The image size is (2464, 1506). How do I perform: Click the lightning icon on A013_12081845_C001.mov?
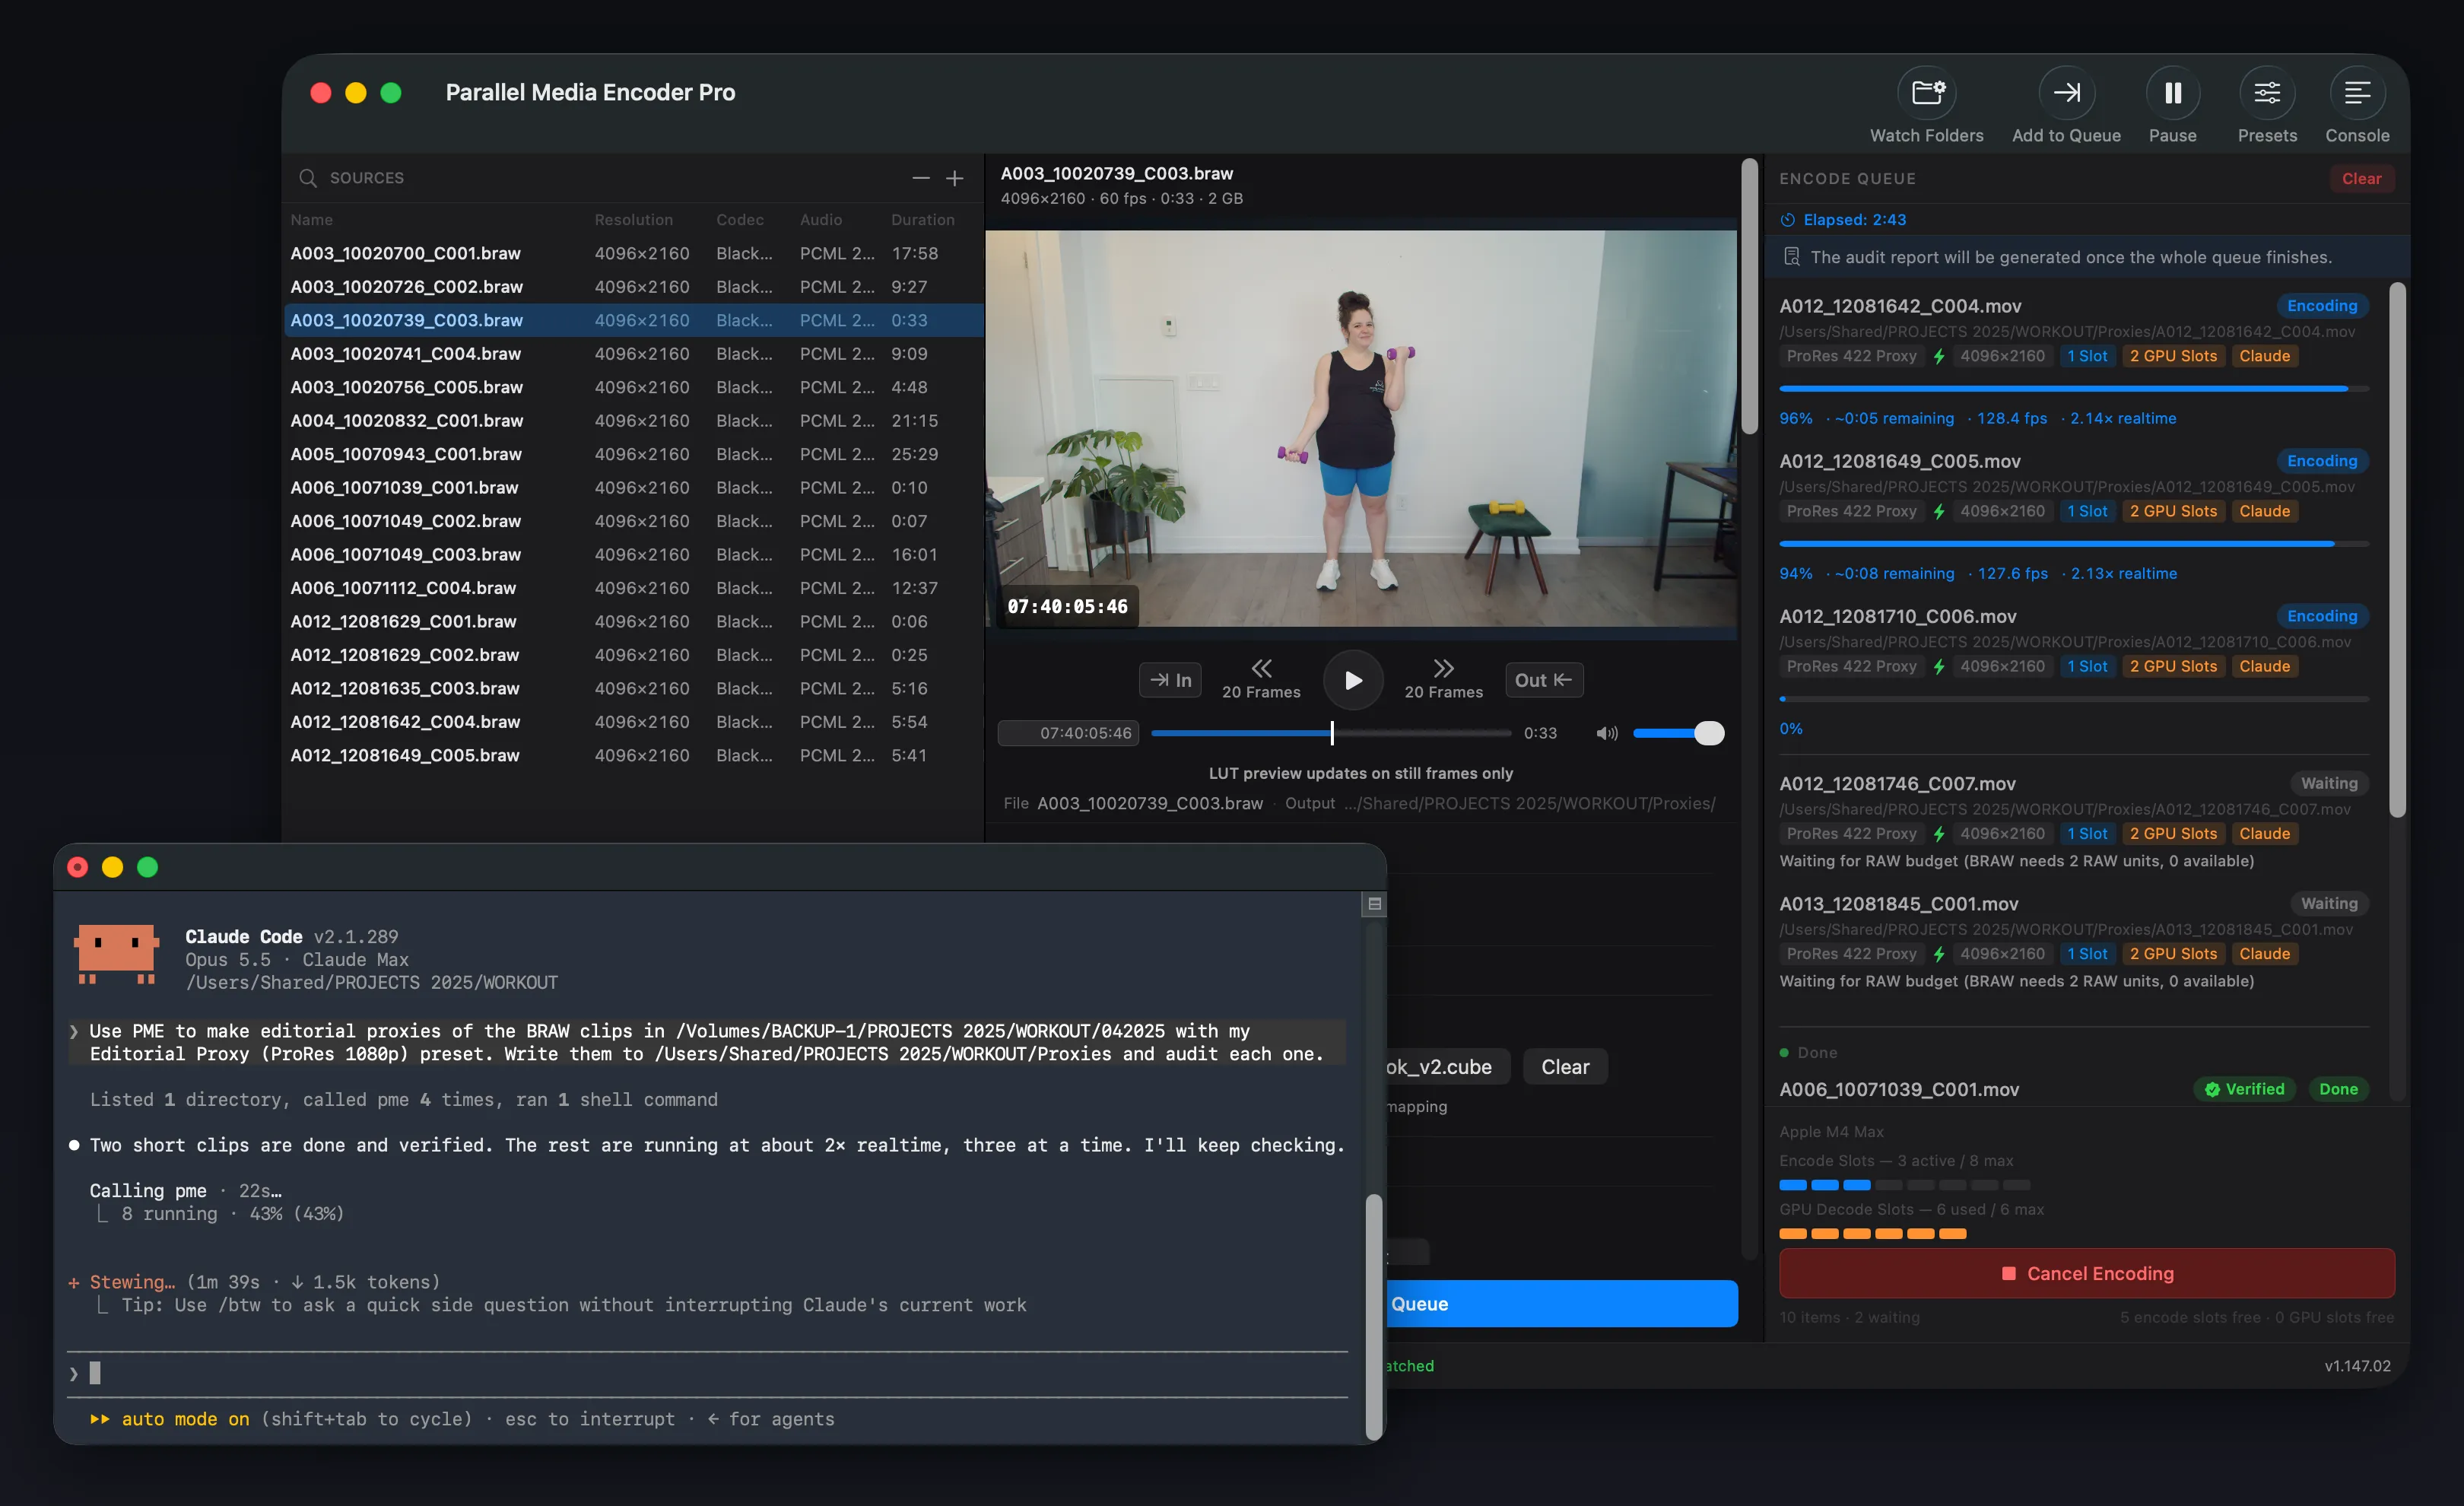1938,954
